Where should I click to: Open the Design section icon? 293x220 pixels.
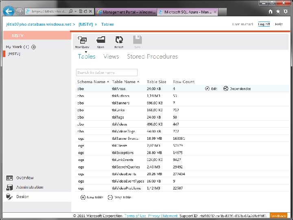click(9, 197)
